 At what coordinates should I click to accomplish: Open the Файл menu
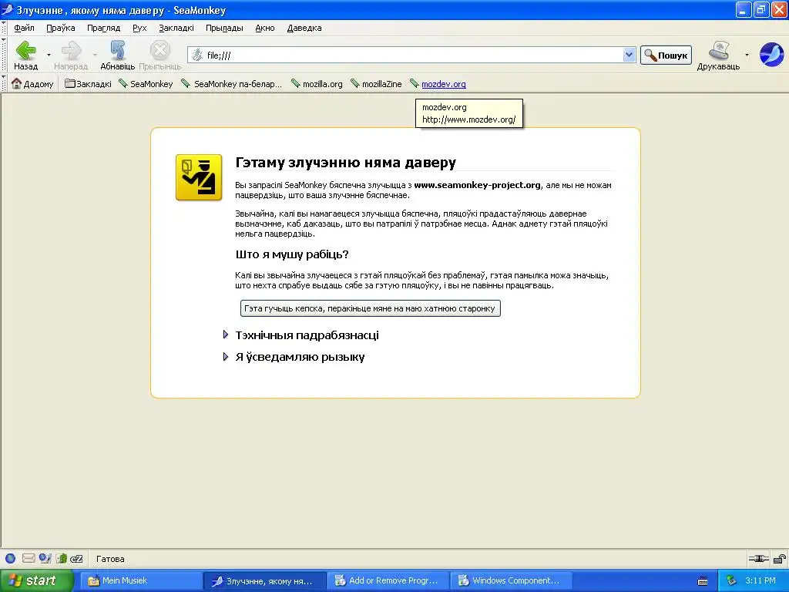[24, 28]
